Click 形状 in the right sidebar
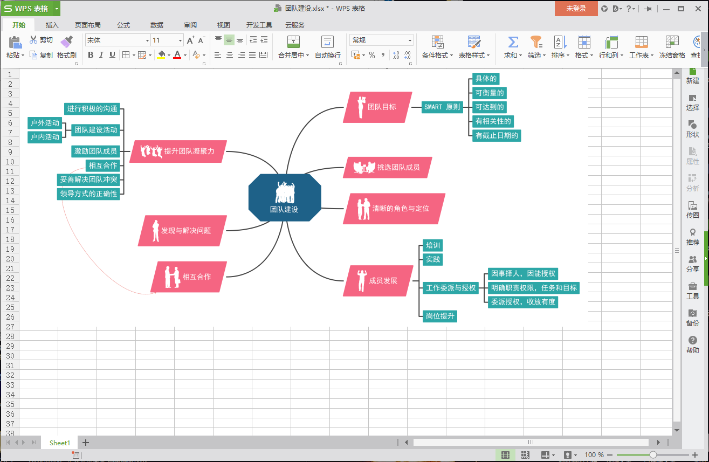The image size is (709, 462). 693,129
